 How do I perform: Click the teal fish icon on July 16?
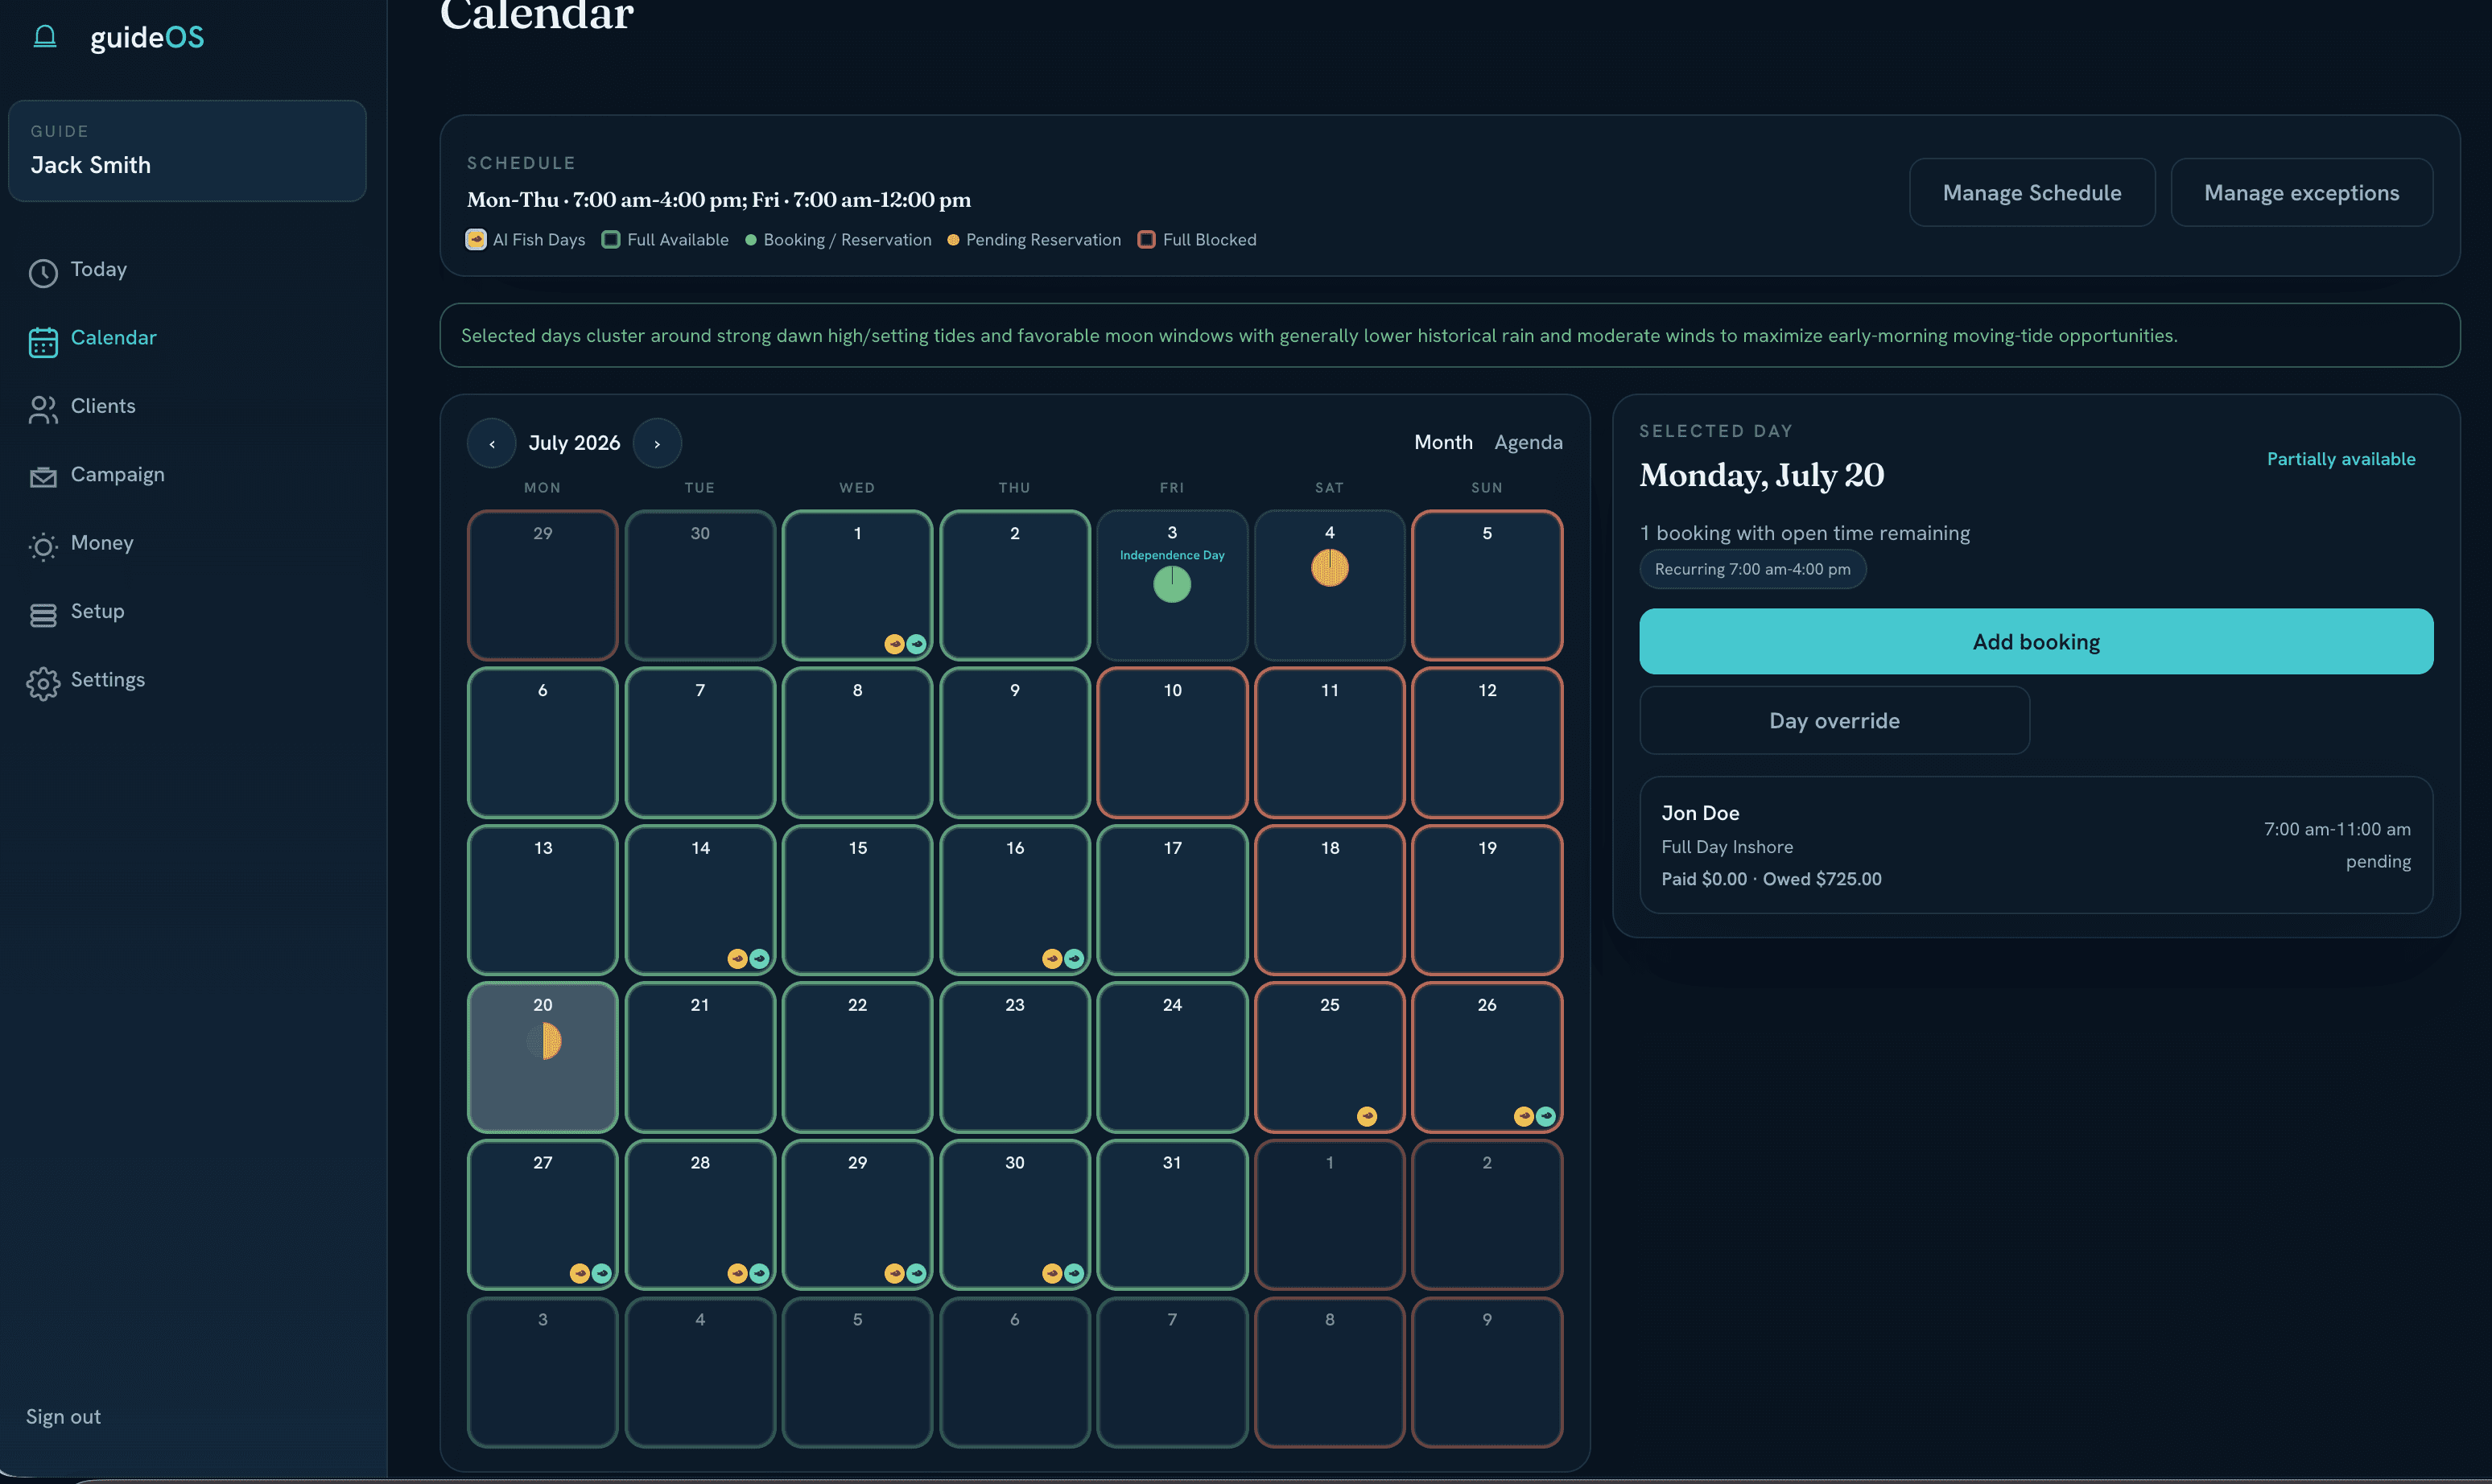(x=1074, y=959)
